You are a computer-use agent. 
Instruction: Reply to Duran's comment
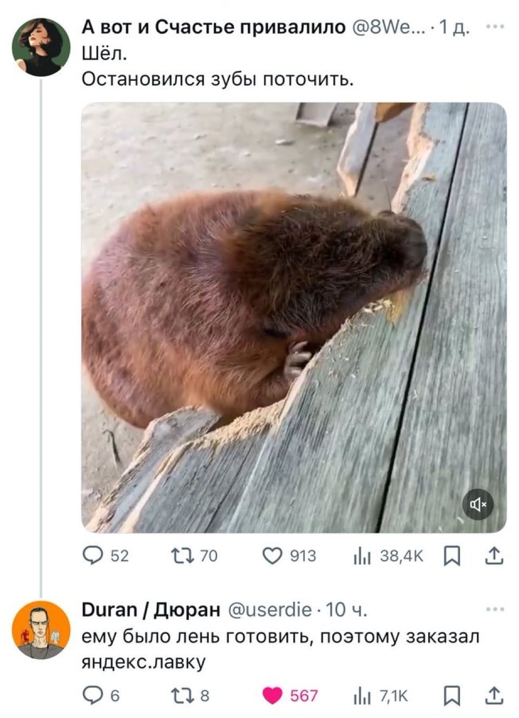click(x=93, y=696)
